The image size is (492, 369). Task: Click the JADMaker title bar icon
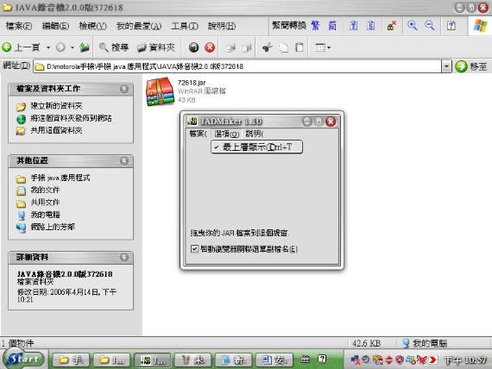coord(192,121)
